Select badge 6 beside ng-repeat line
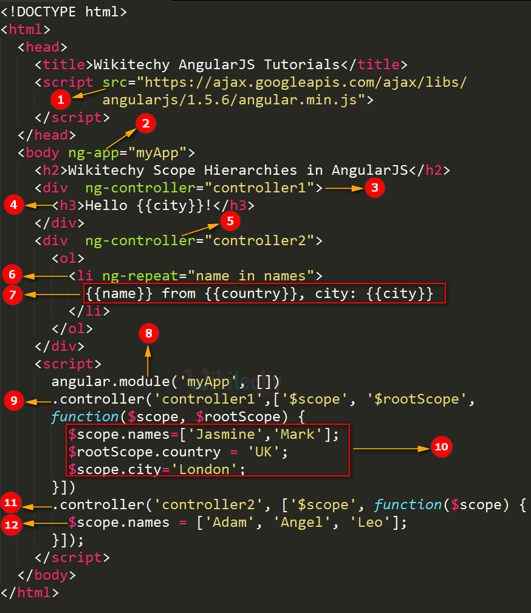 click(12, 274)
